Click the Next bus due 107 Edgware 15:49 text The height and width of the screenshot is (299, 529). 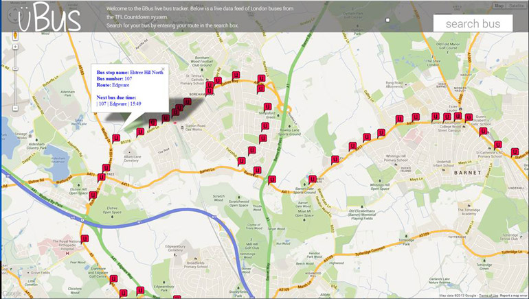coord(119,104)
